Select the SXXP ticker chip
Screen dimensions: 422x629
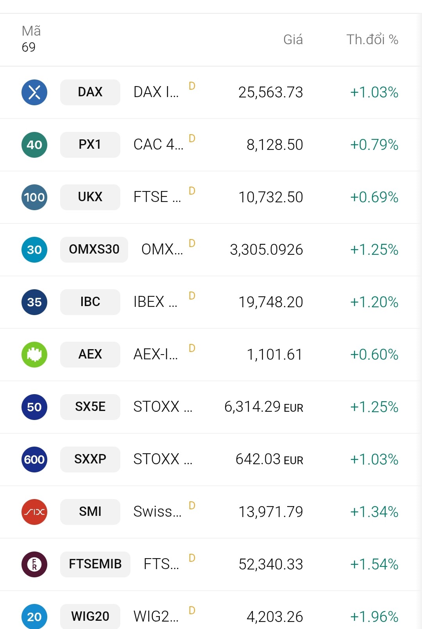pos(90,460)
